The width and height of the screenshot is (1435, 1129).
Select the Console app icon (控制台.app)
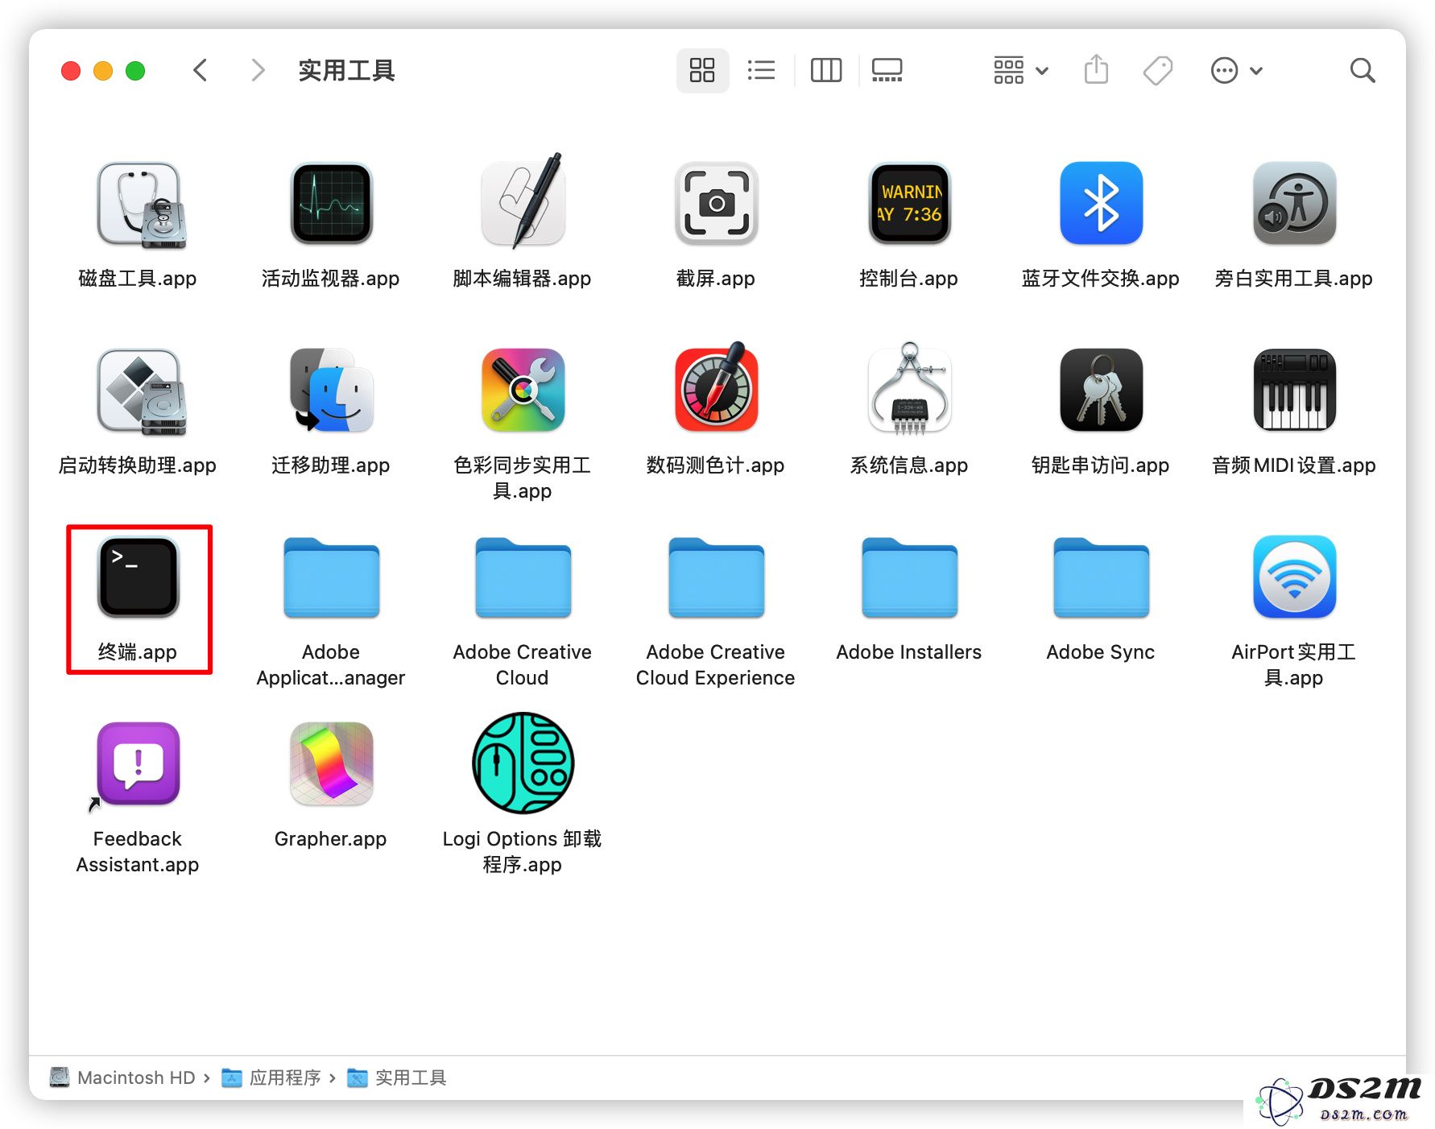click(x=909, y=204)
